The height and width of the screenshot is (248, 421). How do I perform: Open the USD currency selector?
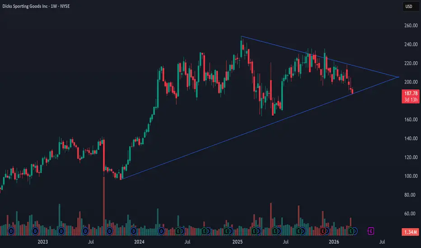[411, 6]
